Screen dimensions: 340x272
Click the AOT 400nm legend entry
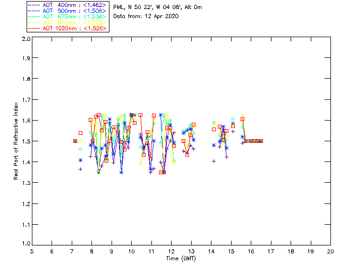68,5
